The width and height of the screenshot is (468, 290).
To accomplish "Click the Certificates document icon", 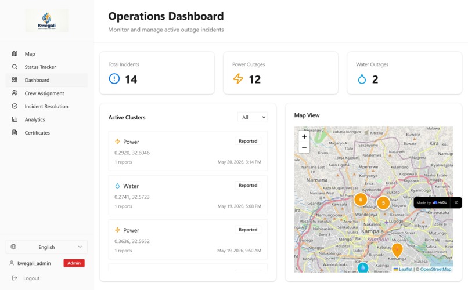I will (x=15, y=132).
